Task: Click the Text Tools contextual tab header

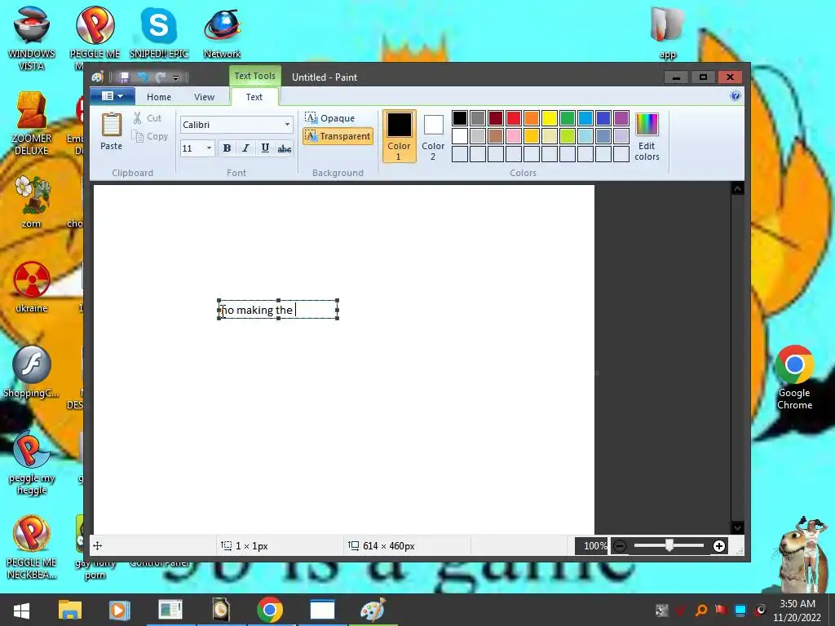Action: point(254,76)
